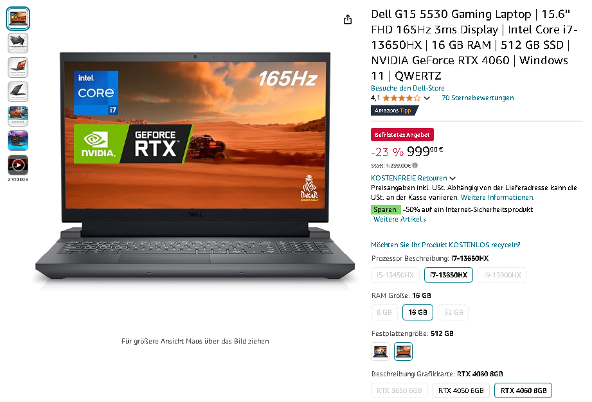Pick the RTX 4050 6GB graphics option

click(x=461, y=390)
